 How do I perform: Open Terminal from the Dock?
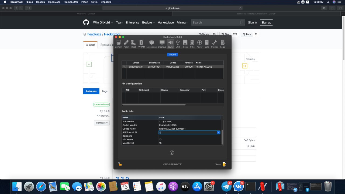(x=251, y=186)
